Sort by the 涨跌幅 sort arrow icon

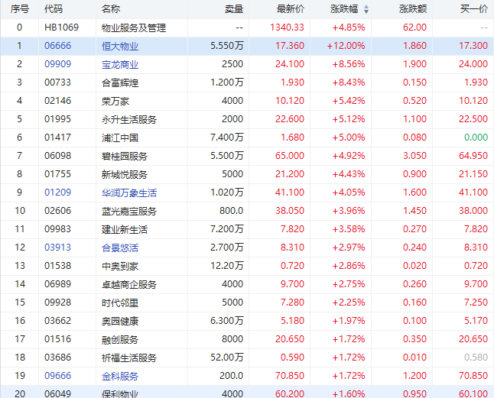tap(366, 9)
